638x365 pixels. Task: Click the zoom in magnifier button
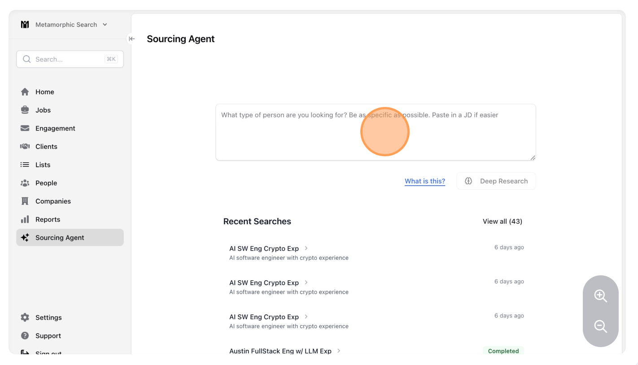pos(600,295)
